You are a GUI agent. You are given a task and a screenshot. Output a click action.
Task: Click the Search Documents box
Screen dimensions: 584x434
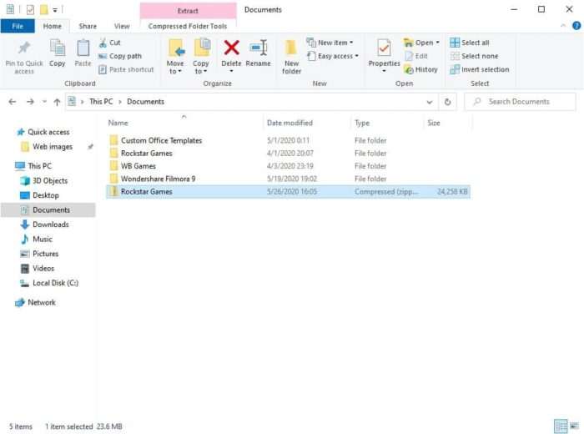click(x=520, y=102)
